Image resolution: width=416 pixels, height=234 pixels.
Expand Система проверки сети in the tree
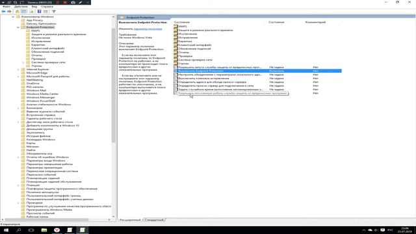[x=23, y=62]
